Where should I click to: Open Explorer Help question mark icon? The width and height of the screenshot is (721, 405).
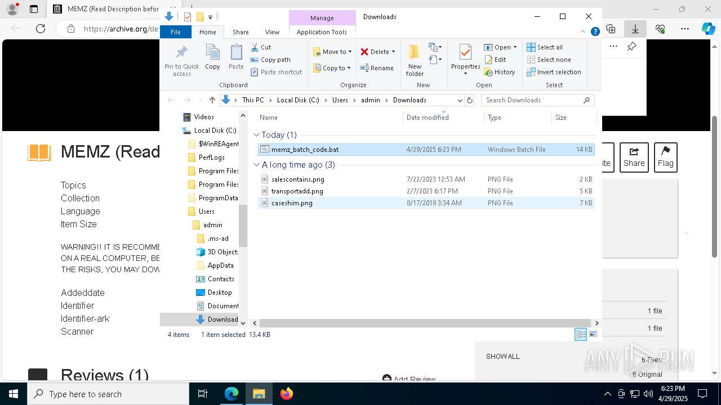[595, 32]
